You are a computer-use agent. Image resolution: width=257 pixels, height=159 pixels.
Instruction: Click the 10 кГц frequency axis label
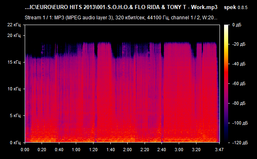coord(14,89)
